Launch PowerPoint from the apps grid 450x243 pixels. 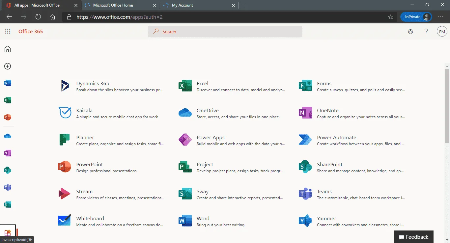pos(65,167)
